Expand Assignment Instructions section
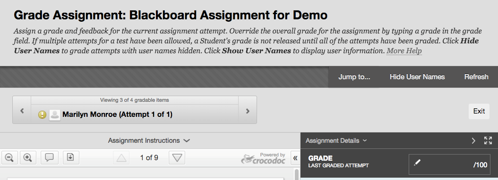The image size is (498, 180). pos(149,140)
